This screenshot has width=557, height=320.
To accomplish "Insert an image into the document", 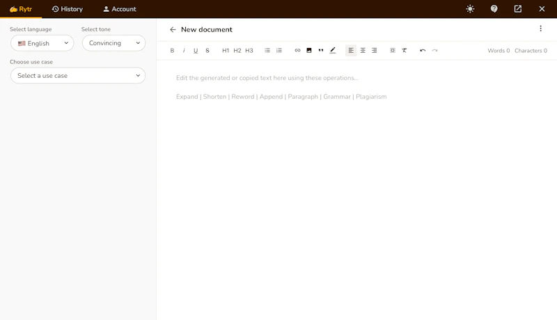I will point(309,51).
